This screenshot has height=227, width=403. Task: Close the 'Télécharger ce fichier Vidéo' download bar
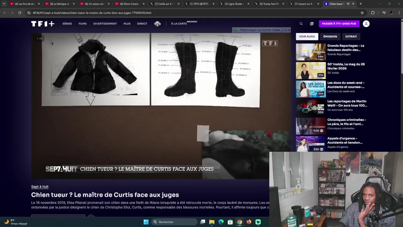click(289, 30)
